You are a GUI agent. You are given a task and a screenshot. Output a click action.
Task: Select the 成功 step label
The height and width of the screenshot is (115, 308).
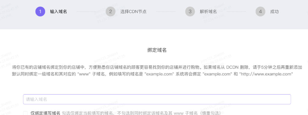pyautogui.click(x=274, y=12)
